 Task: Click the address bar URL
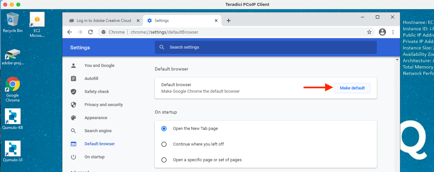click(x=164, y=32)
